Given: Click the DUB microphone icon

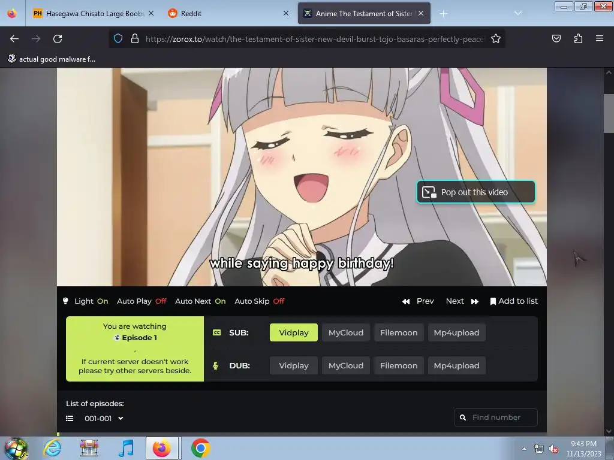Looking at the screenshot, I should (215, 366).
